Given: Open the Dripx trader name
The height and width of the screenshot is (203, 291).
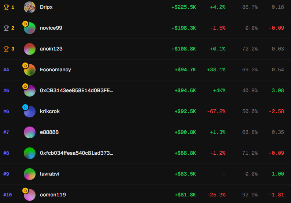Looking at the screenshot, I should coord(46,7).
